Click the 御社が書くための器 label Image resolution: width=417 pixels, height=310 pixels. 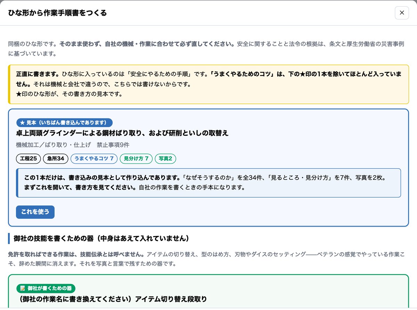click(46, 288)
